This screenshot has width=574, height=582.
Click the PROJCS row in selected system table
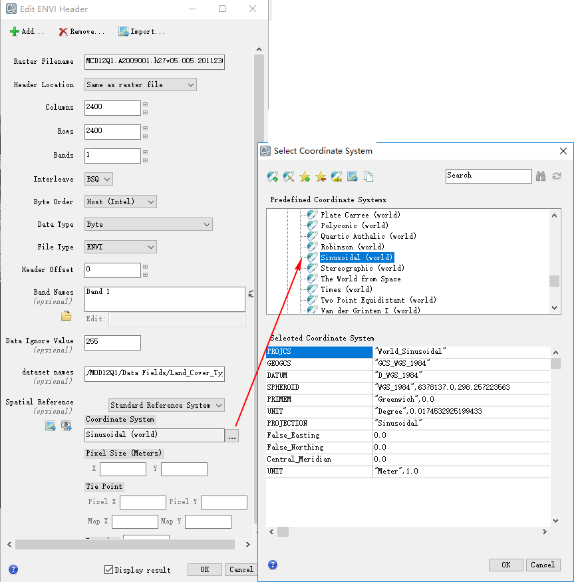pos(408,351)
